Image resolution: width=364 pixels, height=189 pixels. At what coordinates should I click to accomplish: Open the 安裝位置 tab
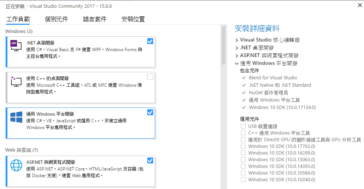click(x=133, y=19)
